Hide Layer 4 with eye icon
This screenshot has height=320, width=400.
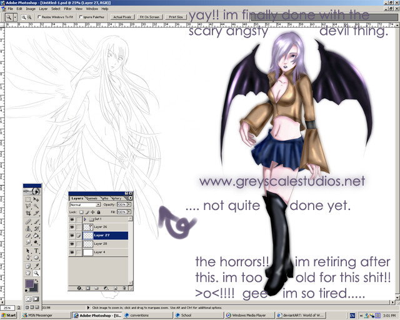point(72,252)
